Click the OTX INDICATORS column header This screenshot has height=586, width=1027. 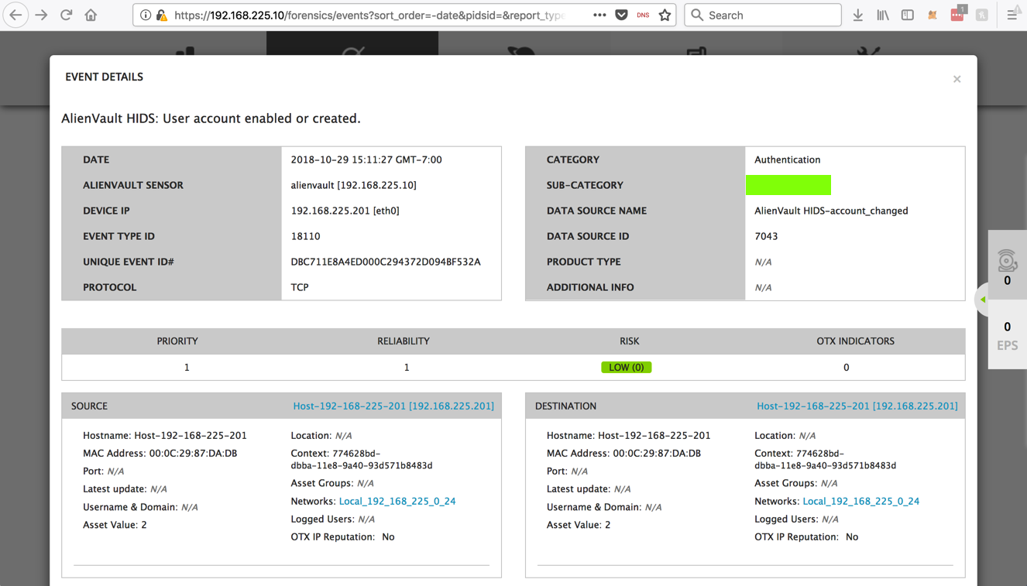(855, 341)
